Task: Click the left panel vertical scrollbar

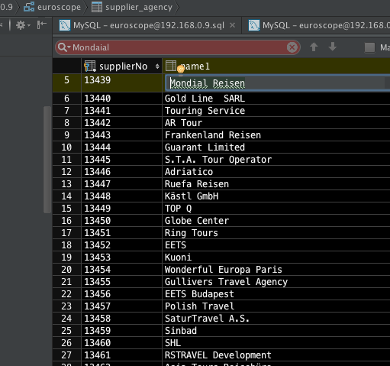Action: pos(47,160)
